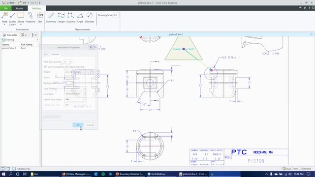The image size is (315, 177).
Task: Select the Freehand drawing tool
Action: click(x=31, y=17)
